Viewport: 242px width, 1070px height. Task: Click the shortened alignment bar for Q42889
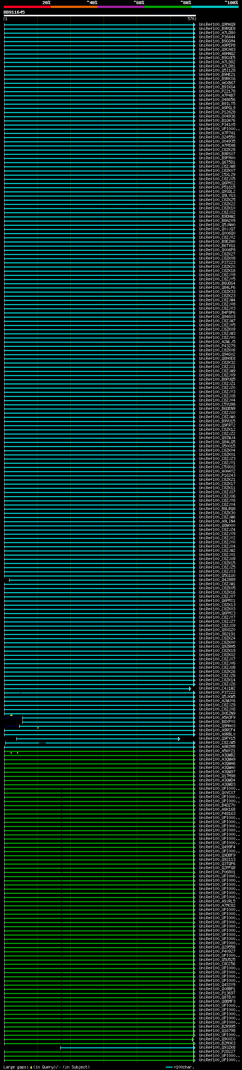[102, 580]
